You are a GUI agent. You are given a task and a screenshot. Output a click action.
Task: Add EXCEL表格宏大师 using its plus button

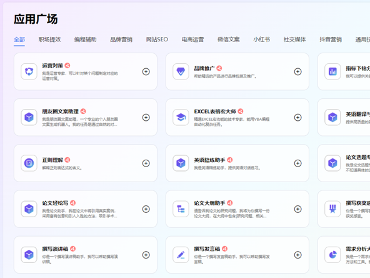pos(297,118)
